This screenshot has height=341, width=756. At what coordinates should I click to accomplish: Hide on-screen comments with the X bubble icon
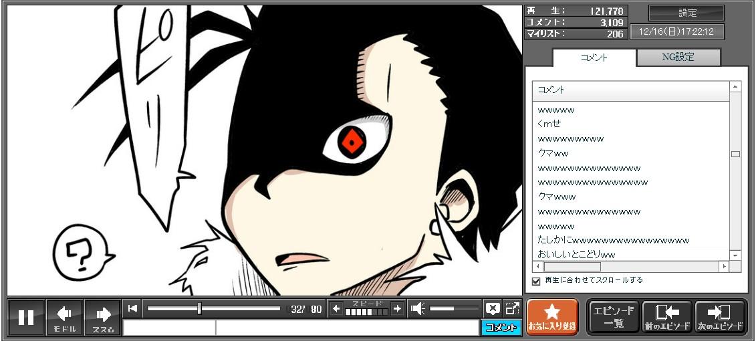coord(493,308)
